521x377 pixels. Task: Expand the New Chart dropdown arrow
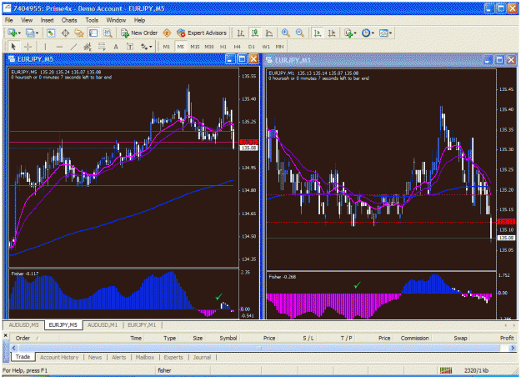[19, 33]
